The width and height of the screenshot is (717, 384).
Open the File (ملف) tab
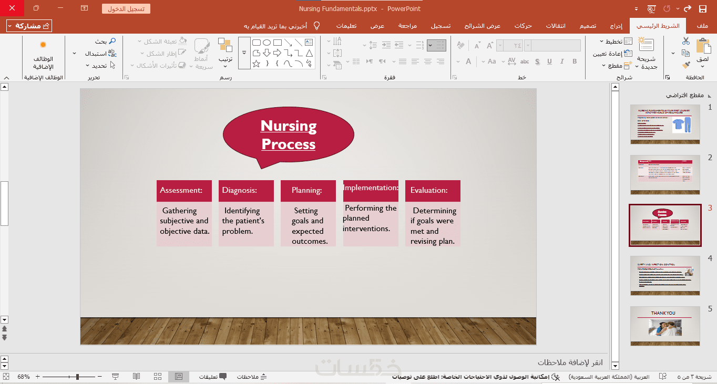click(702, 26)
